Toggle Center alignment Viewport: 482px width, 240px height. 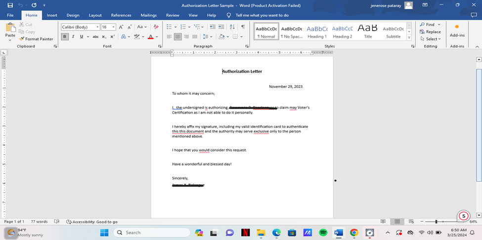click(x=177, y=37)
